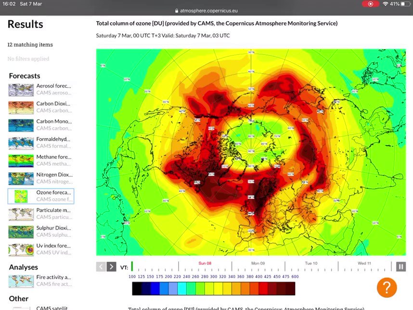Select the 'Fire activity a...' link text
Image resolution: width=413 pixels, height=310 pixels.
[x=53, y=277]
